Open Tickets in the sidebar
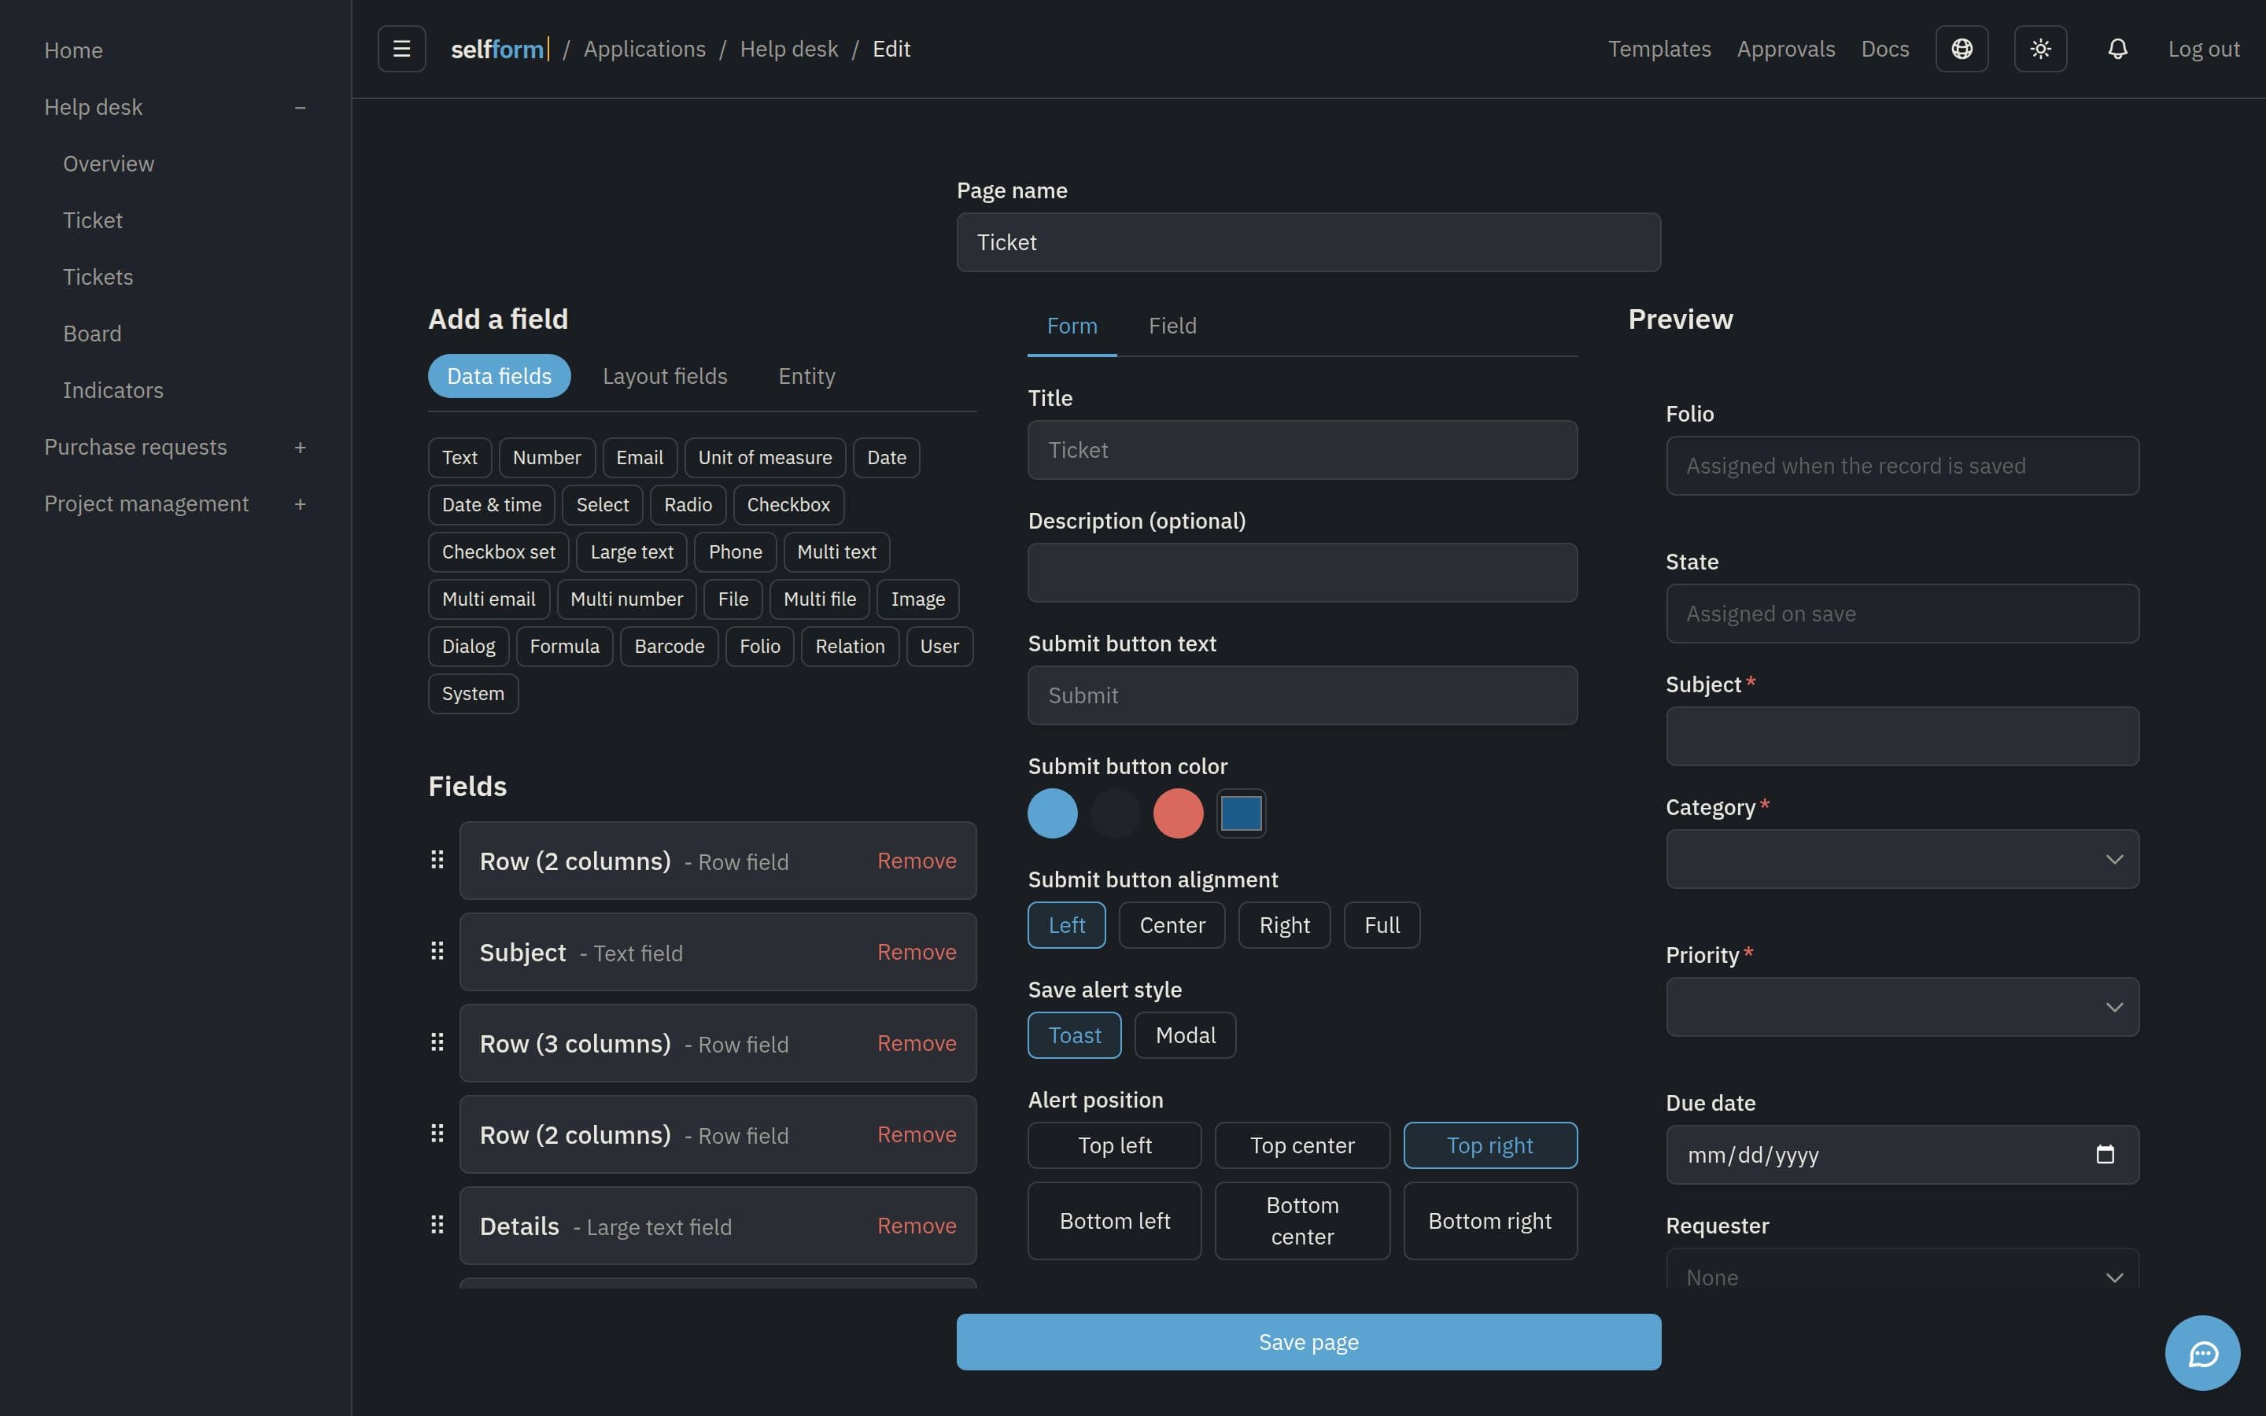Image resolution: width=2266 pixels, height=1416 pixels. [98, 277]
